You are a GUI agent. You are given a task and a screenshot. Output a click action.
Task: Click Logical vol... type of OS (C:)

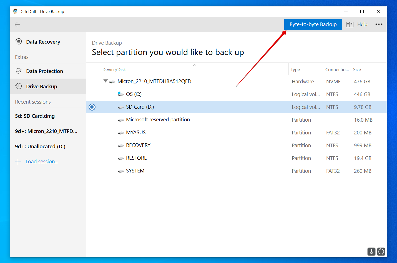306,94
